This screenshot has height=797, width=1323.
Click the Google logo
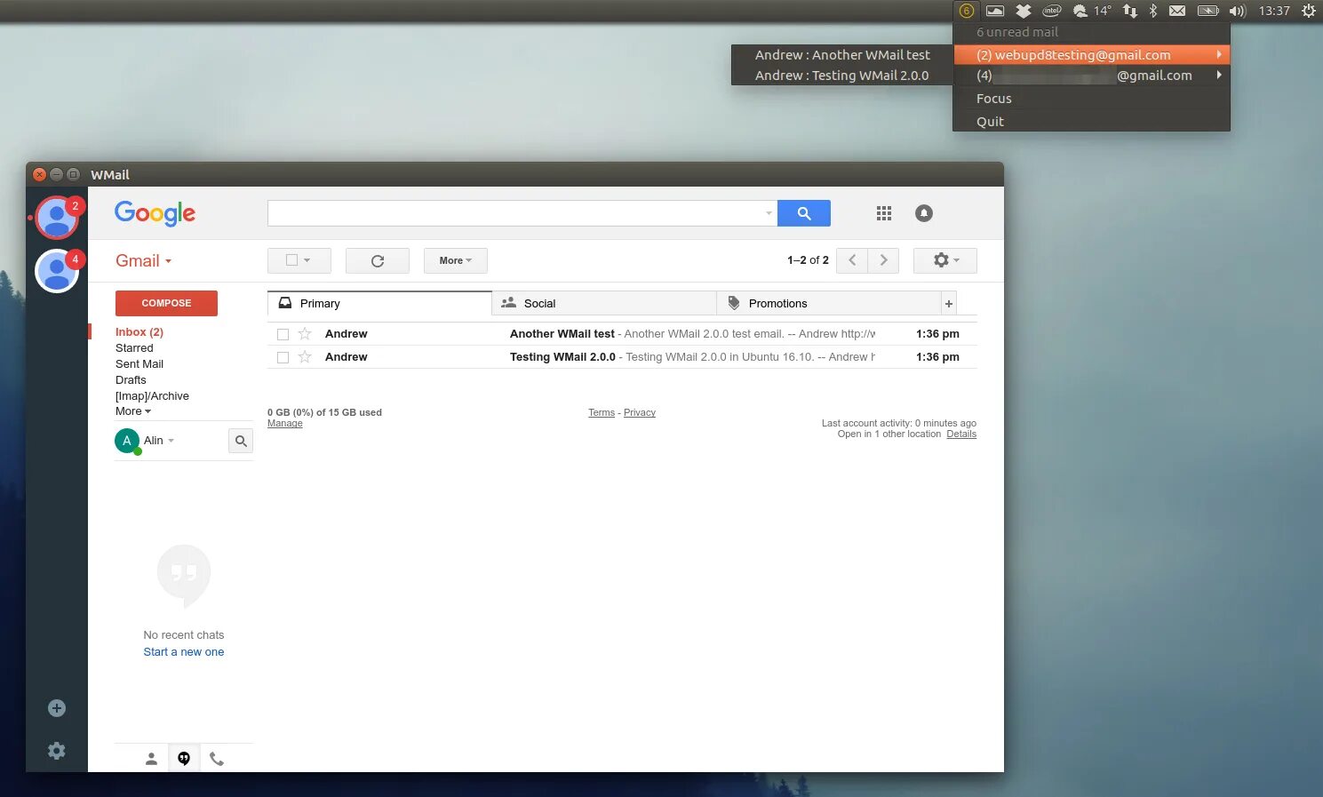pyautogui.click(x=155, y=213)
